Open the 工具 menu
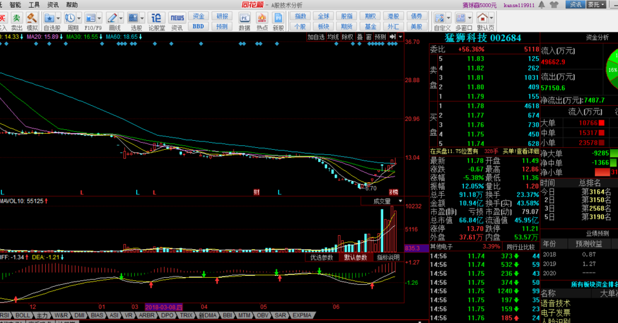Screen dimensions: 618x323 click(34, 5)
